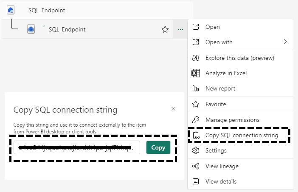298x192 pixels.
Task: Expand the Open with submenu arrow
Action: pos(285,42)
